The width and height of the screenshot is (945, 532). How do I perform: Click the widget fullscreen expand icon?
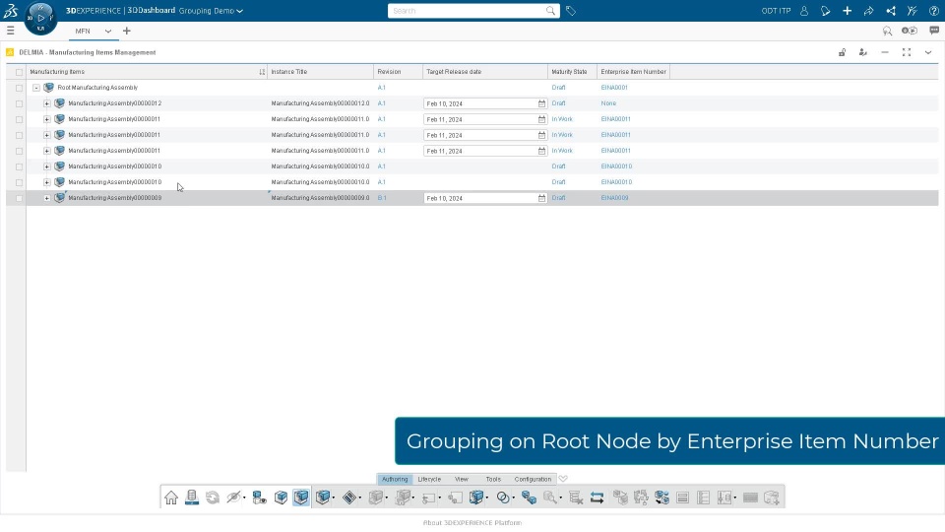tap(907, 52)
